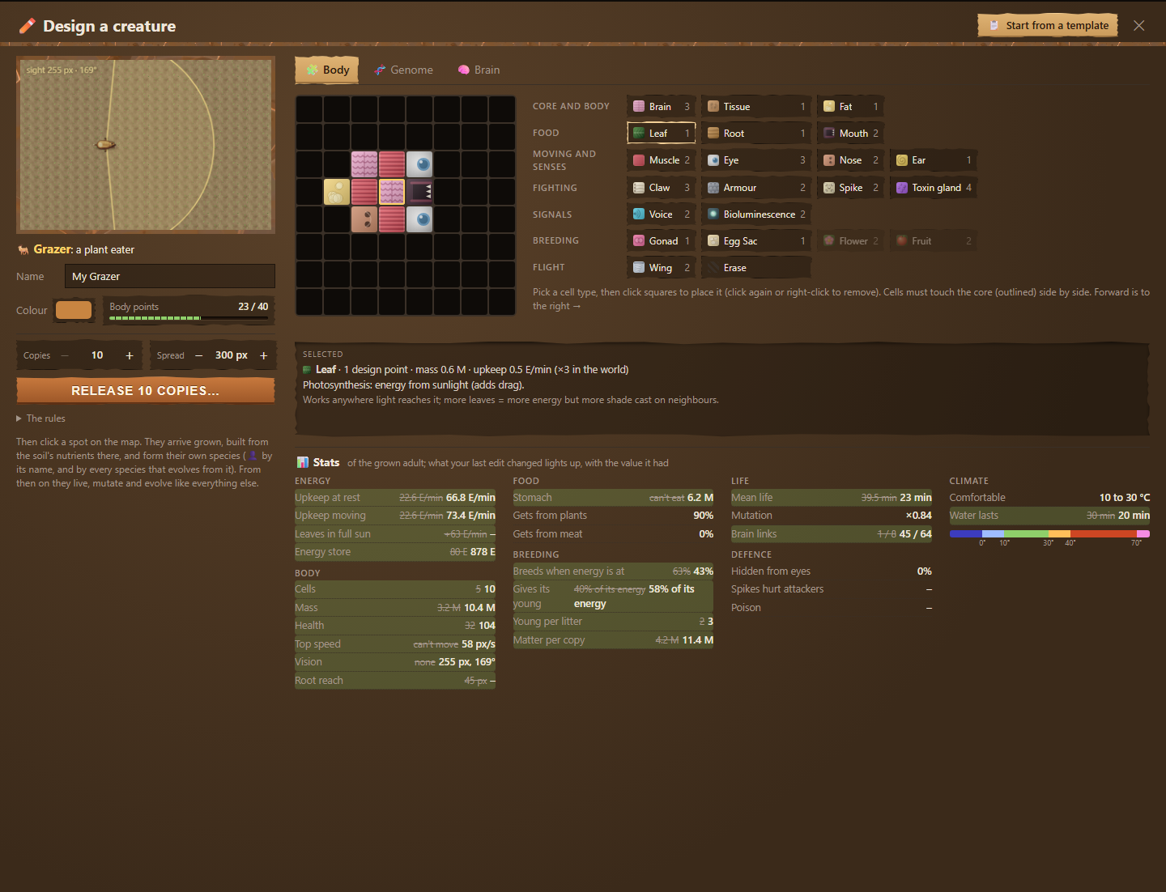Select the Egg Sac cell type
The width and height of the screenshot is (1166, 892).
pyautogui.click(x=755, y=241)
